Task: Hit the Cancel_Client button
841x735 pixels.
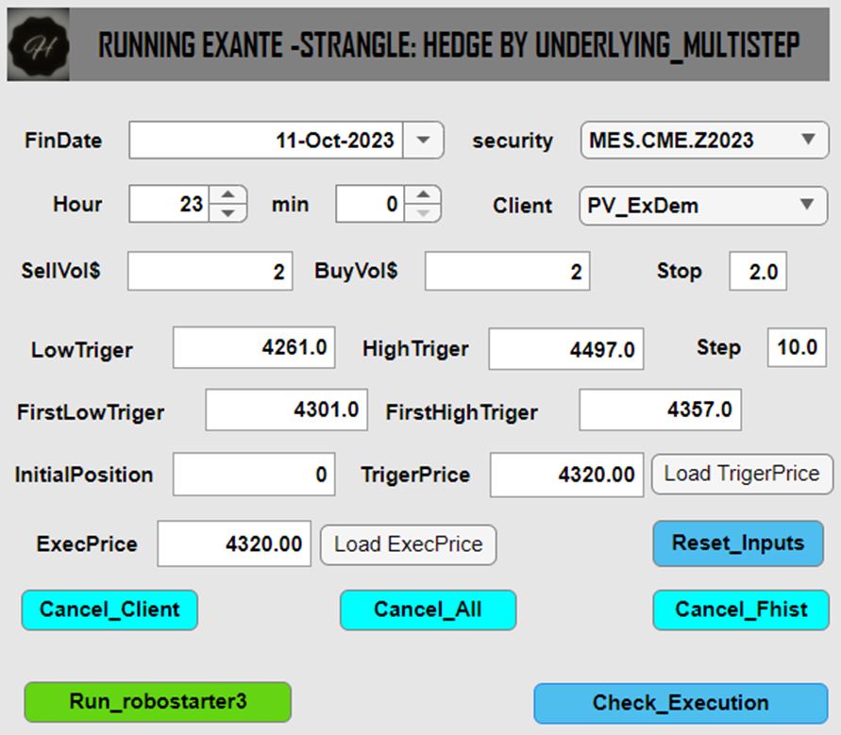Action: click(109, 610)
